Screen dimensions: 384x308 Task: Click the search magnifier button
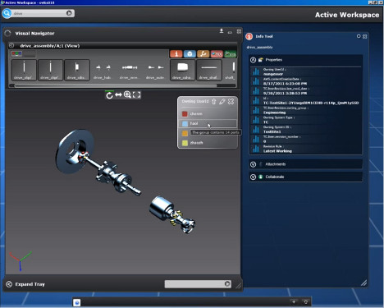coord(7,13)
